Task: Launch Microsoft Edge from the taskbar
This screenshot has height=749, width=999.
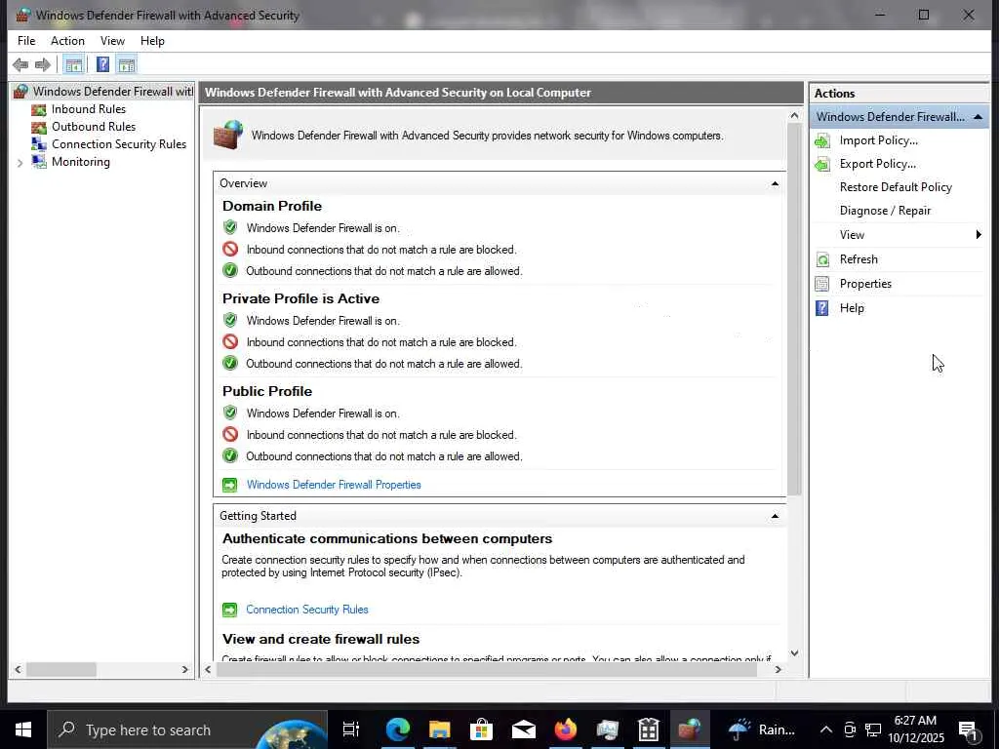Action: [x=398, y=729]
